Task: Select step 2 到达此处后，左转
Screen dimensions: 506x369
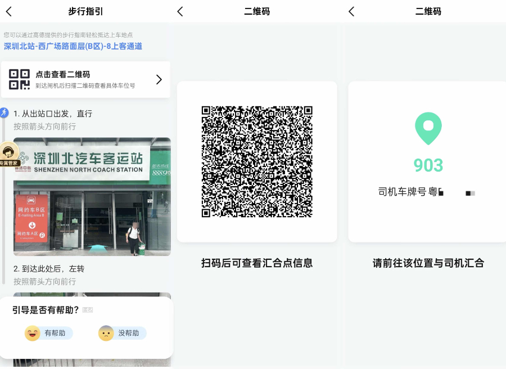Action: 49,269
